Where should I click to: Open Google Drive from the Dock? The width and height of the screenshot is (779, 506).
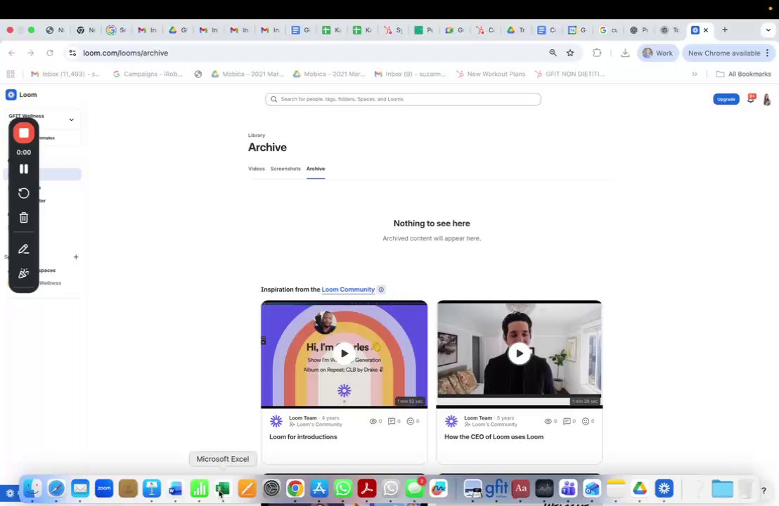click(x=640, y=488)
